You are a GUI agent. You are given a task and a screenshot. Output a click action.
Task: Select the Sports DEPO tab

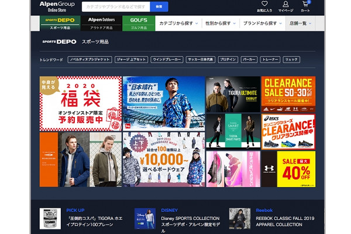60,23
